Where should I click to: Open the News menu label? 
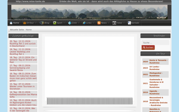point(104,23)
